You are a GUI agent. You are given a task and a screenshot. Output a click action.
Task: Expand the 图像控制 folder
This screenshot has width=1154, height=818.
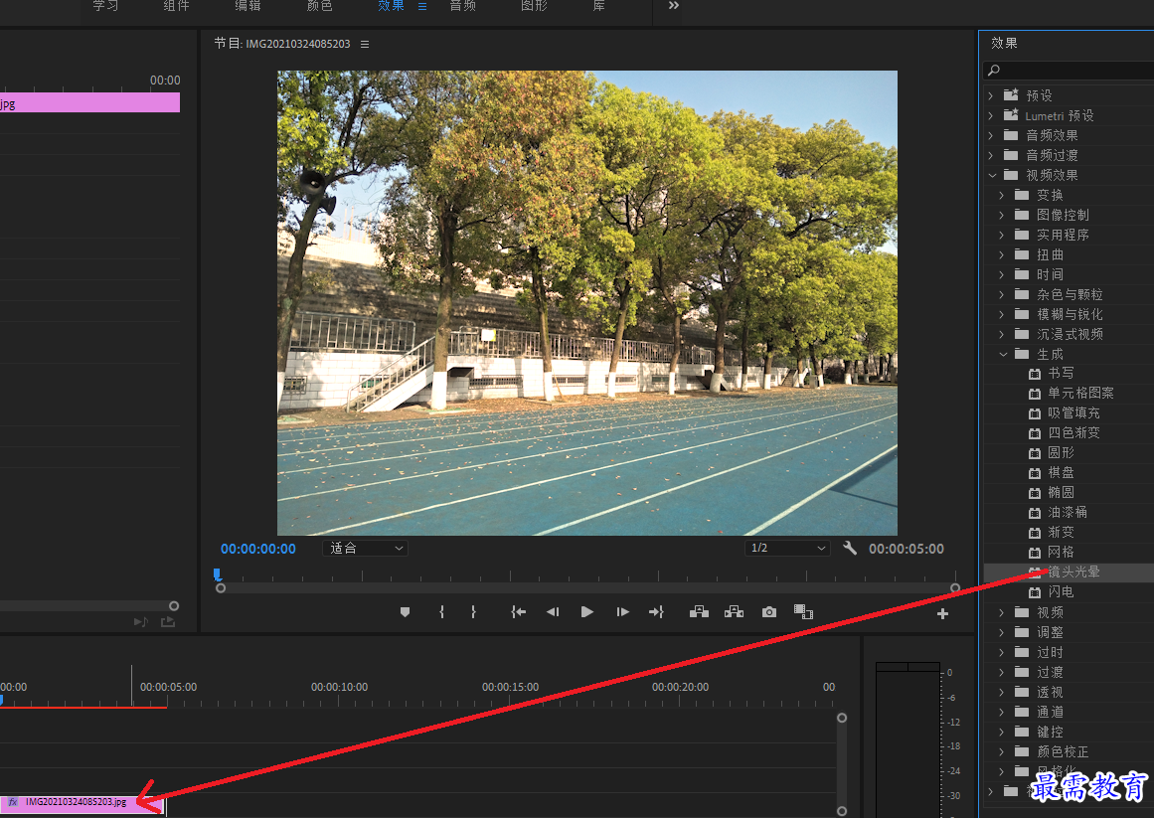[x=1002, y=215]
